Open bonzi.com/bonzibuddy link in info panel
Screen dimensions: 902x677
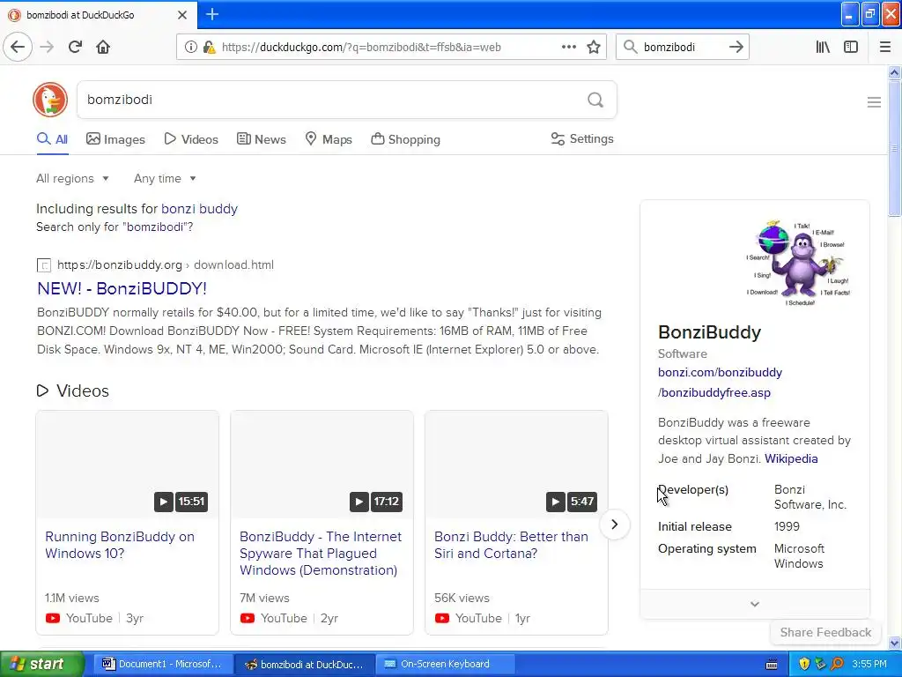720,383
